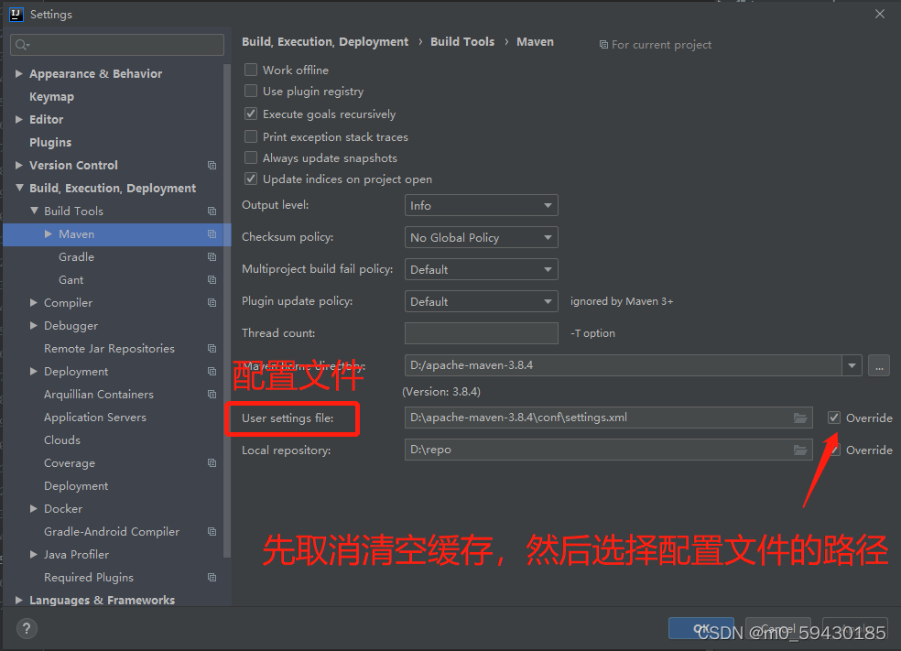The height and width of the screenshot is (651, 901).
Task: Click the project-level icon beside Compiler
Action: 212,303
